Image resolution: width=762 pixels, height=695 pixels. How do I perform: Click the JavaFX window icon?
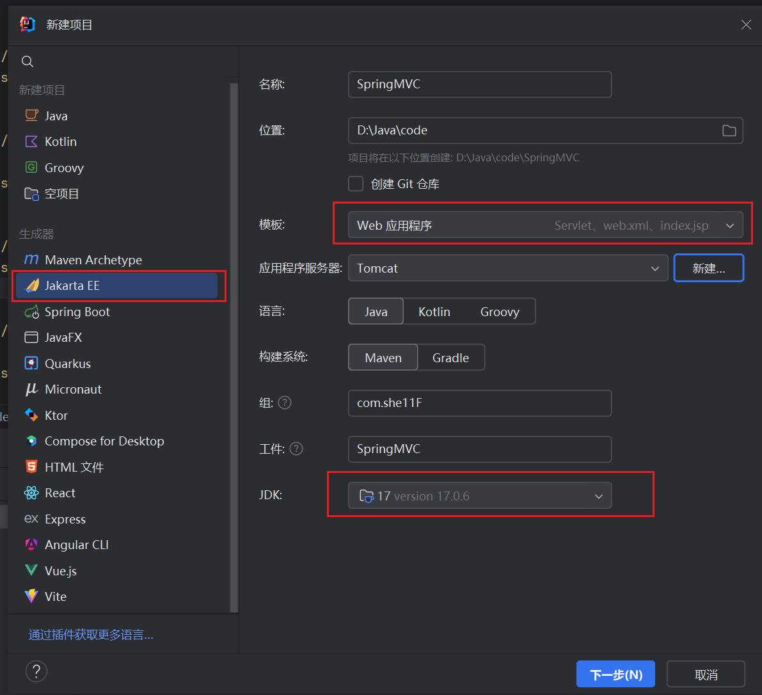[31, 337]
